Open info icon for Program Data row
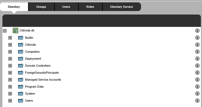Screen dimensions: 202x107 pos(197,87)
